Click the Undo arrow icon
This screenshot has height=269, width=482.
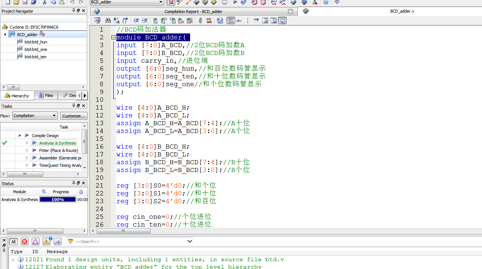click(x=73, y=3)
